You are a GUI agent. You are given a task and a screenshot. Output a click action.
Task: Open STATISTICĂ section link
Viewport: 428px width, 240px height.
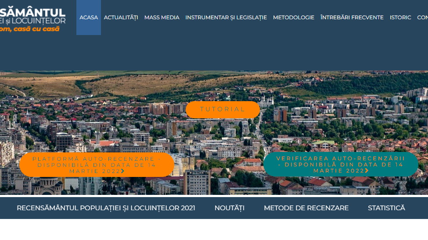tap(386, 208)
